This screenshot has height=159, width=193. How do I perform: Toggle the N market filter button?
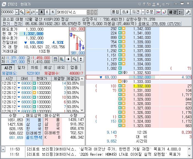pos(53,12)
